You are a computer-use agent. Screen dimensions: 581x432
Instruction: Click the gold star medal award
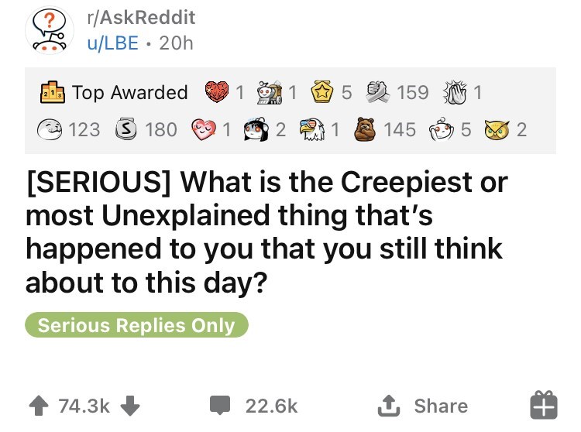(322, 93)
